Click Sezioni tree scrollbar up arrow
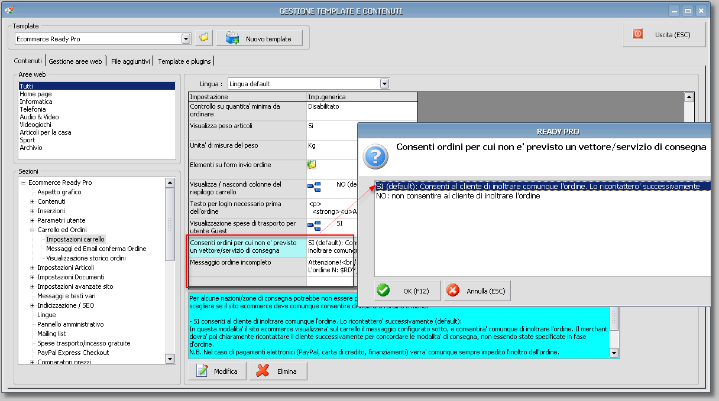 point(170,182)
